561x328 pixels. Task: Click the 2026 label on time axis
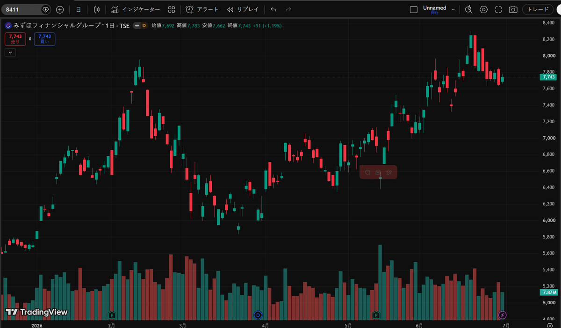(x=36, y=325)
